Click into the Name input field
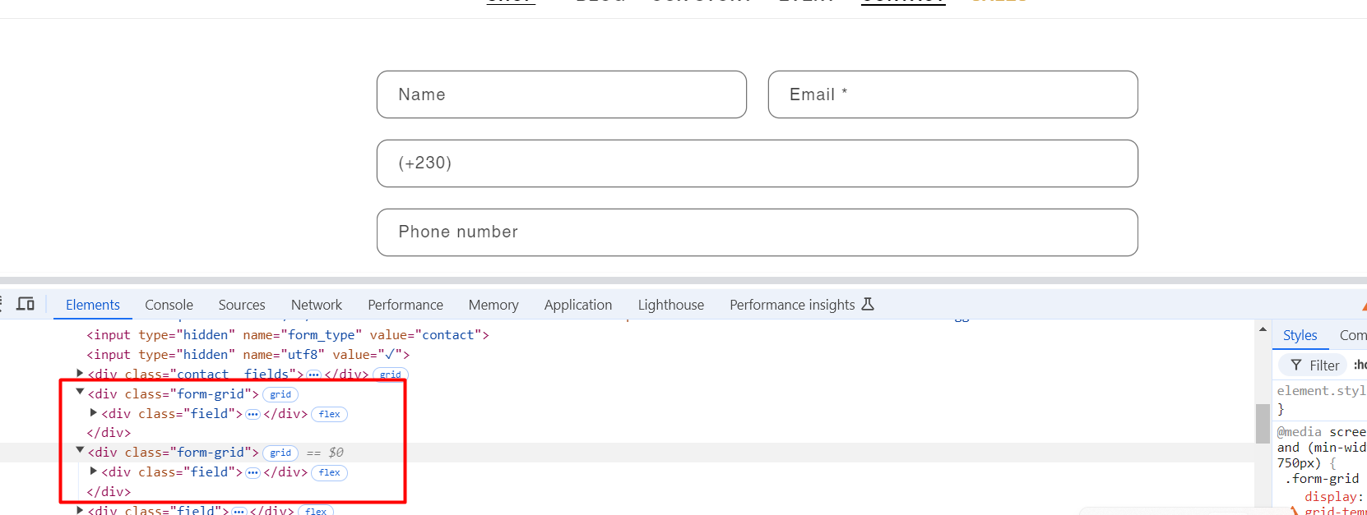The width and height of the screenshot is (1367, 515). point(562,94)
